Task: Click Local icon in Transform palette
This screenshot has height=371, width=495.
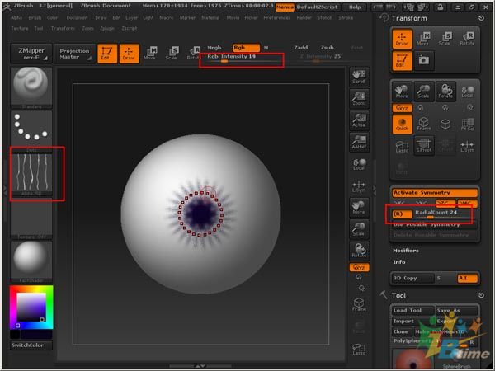Action: coord(467,92)
